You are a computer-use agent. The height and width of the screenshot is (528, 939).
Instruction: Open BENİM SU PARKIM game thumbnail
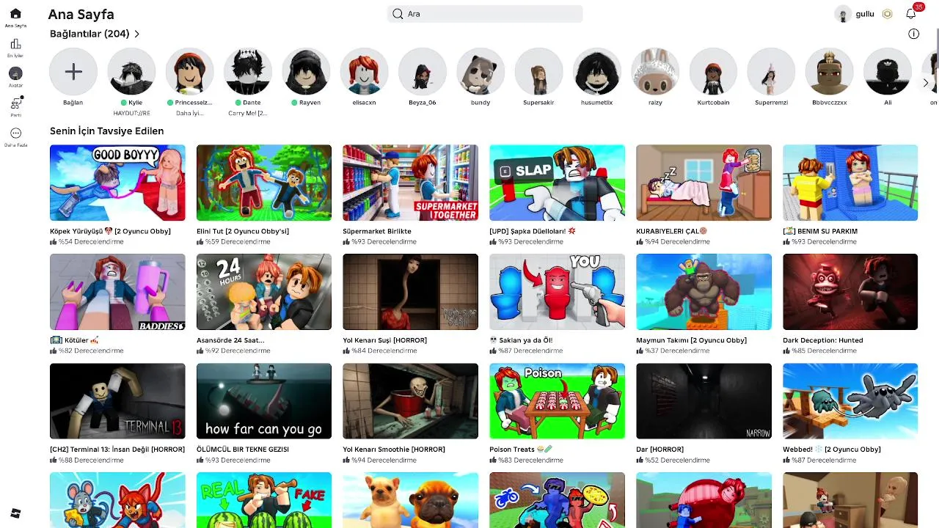tap(850, 183)
